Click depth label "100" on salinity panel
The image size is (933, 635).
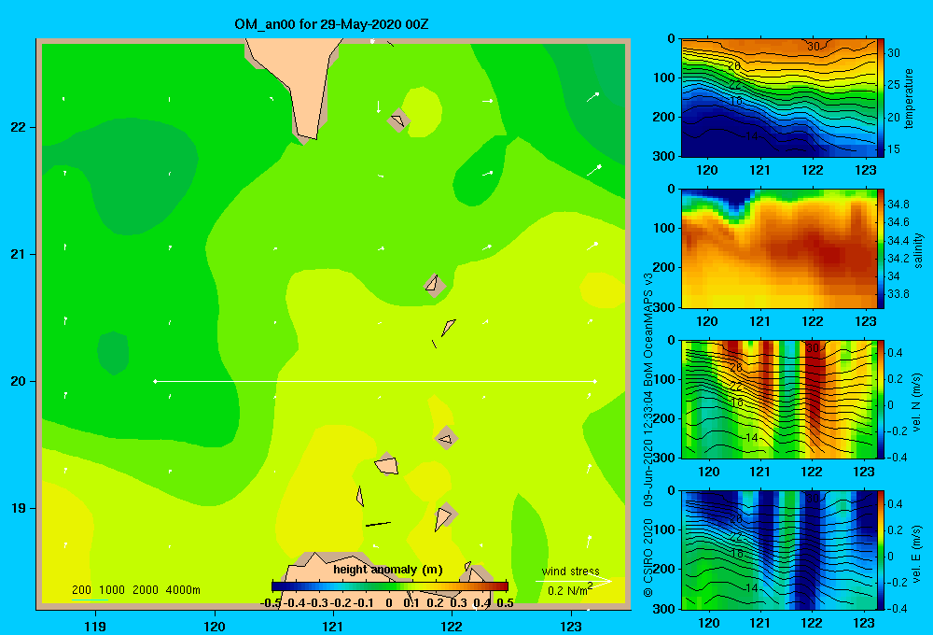tap(664, 228)
